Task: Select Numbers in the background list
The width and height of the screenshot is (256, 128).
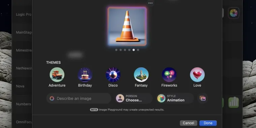Action: click(23, 104)
